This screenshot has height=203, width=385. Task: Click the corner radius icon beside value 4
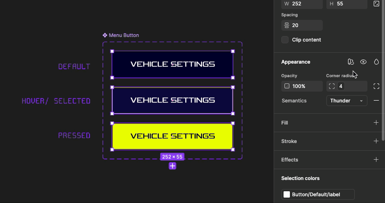pyautogui.click(x=332, y=86)
